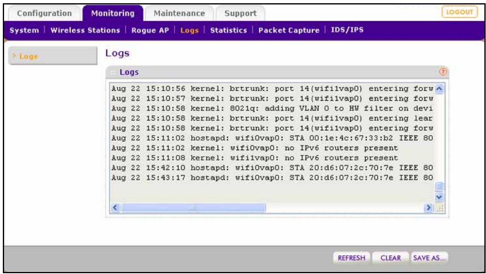
Task: Open Packet Capture submenu
Action: pyautogui.click(x=288, y=30)
